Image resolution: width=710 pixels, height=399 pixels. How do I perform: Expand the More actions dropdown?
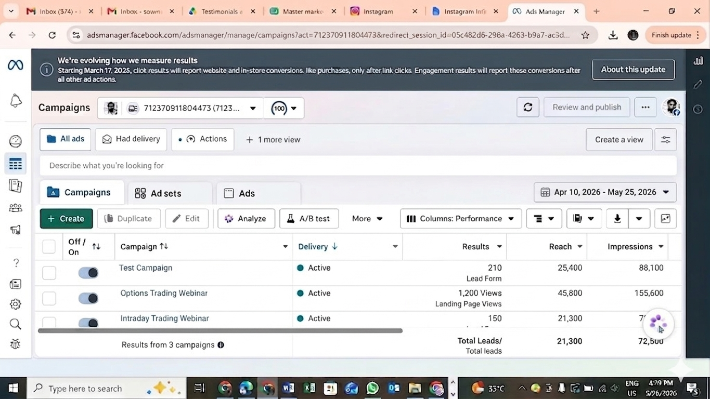click(x=367, y=219)
